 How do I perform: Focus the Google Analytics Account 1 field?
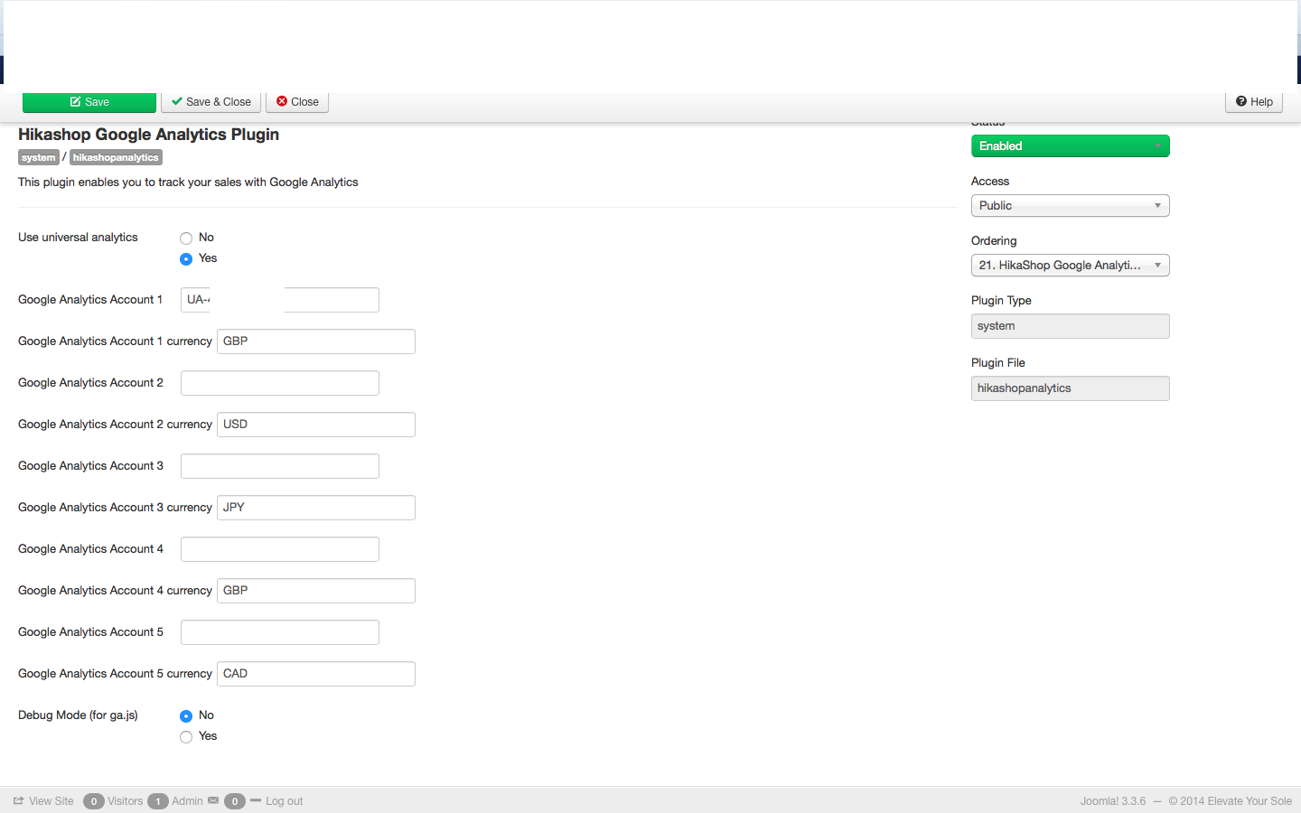(x=280, y=300)
